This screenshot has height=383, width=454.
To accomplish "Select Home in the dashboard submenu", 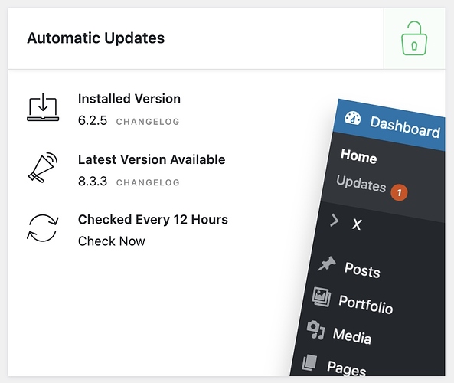I will (x=359, y=155).
